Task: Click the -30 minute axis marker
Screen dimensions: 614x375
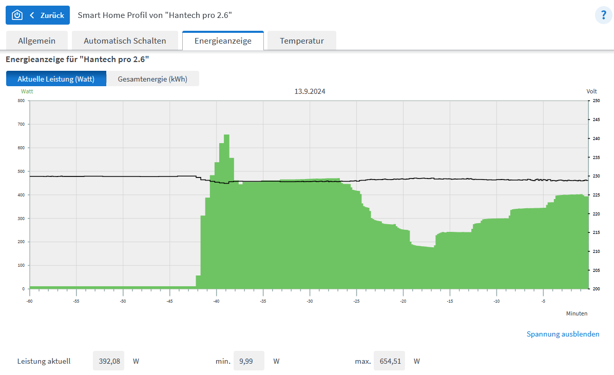Action: tap(310, 301)
